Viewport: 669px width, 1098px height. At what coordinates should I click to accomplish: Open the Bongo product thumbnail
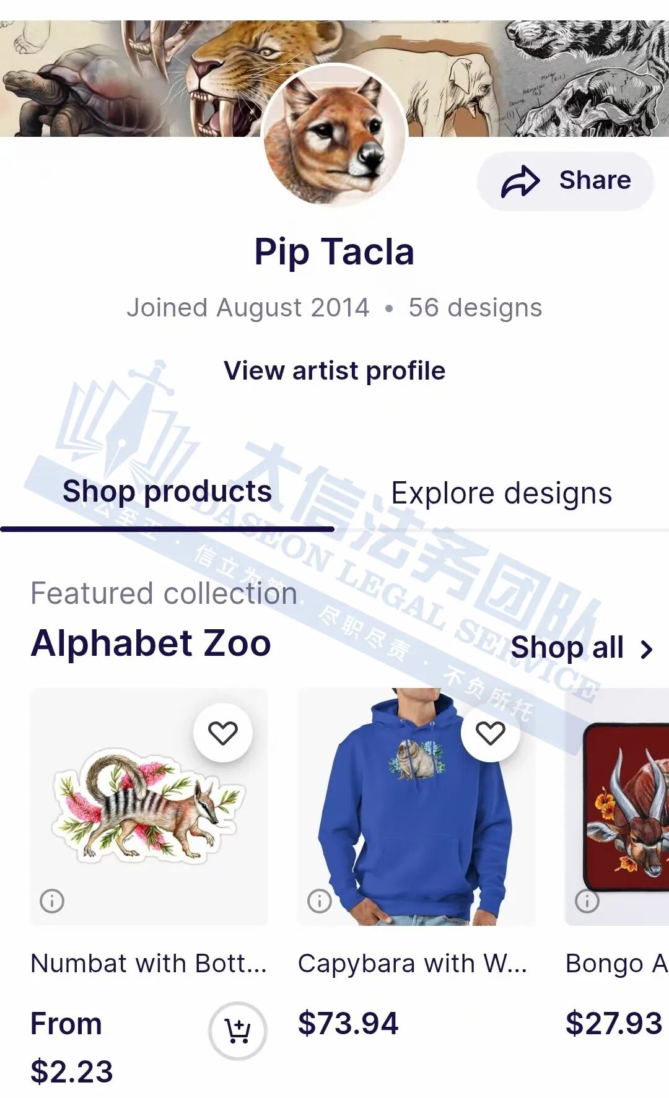click(617, 807)
